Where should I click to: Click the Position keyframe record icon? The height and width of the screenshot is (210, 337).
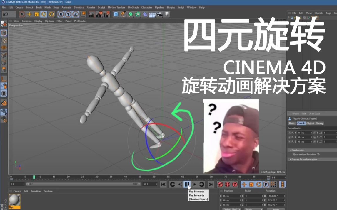(244, 185)
